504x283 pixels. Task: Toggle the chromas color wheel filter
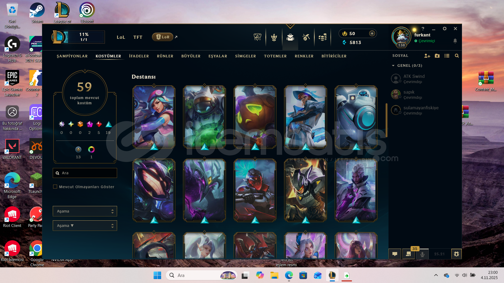91,150
